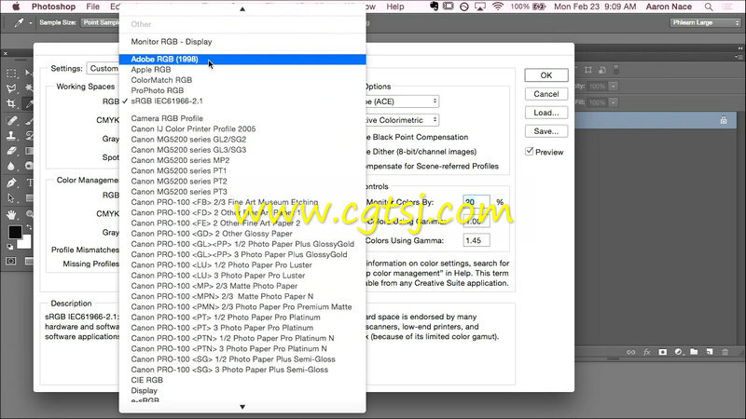The width and height of the screenshot is (746, 419).
Task: Choose ProPhoto RGB profile
Action: (x=242, y=90)
